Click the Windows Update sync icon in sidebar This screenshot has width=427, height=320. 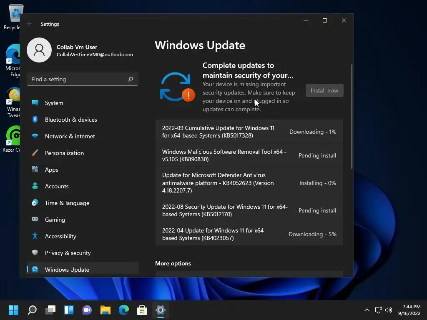click(x=35, y=269)
